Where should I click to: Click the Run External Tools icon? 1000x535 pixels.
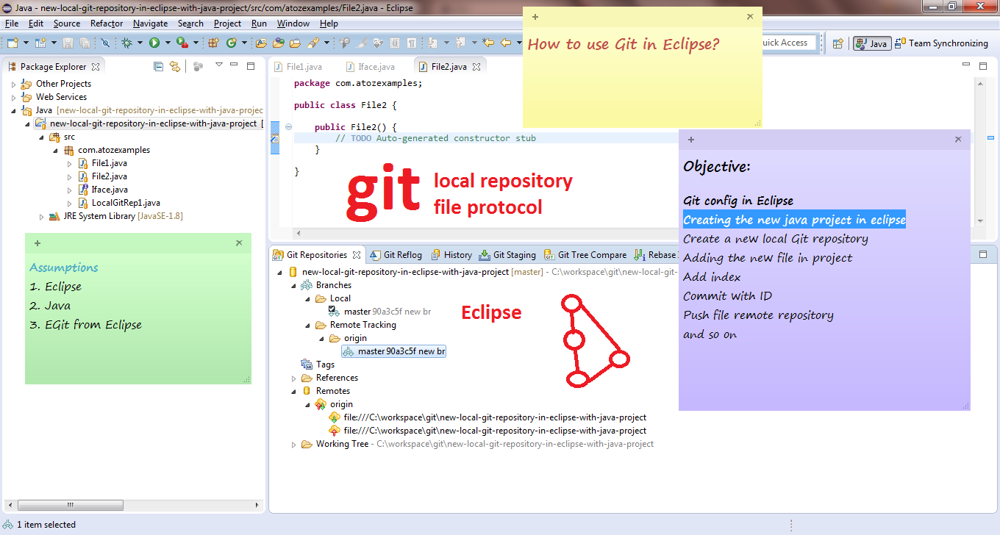(181, 43)
